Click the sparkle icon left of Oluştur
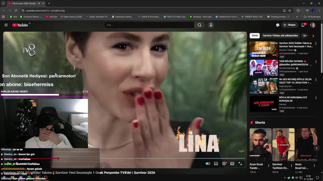Viewport: 323px width, 181px height. pyautogui.click(x=278, y=25)
